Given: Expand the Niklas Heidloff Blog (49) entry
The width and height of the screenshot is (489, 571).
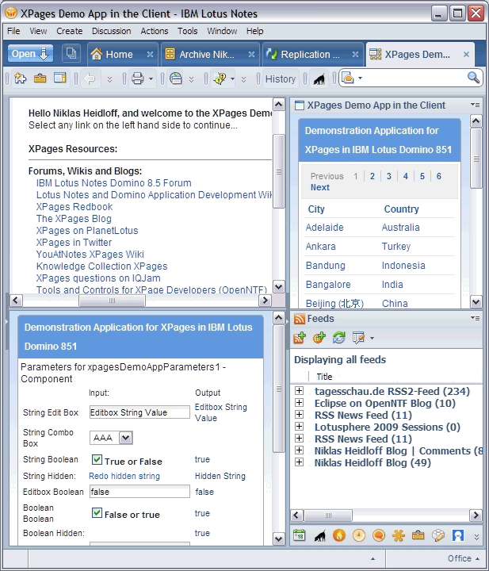Looking at the screenshot, I should pyautogui.click(x=299, y=462).
